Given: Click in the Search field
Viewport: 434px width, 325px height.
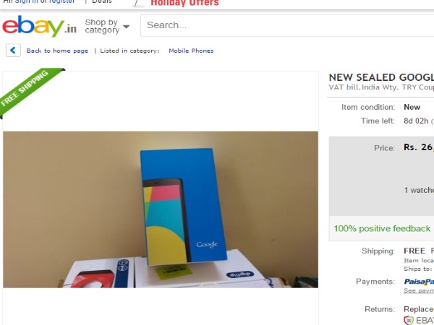Looking at the screenshot, I should pos(287,25).
